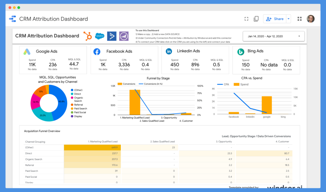Viewport: 326px width, 192px height.
Task: Click the Share button
Action: (274, 19)
